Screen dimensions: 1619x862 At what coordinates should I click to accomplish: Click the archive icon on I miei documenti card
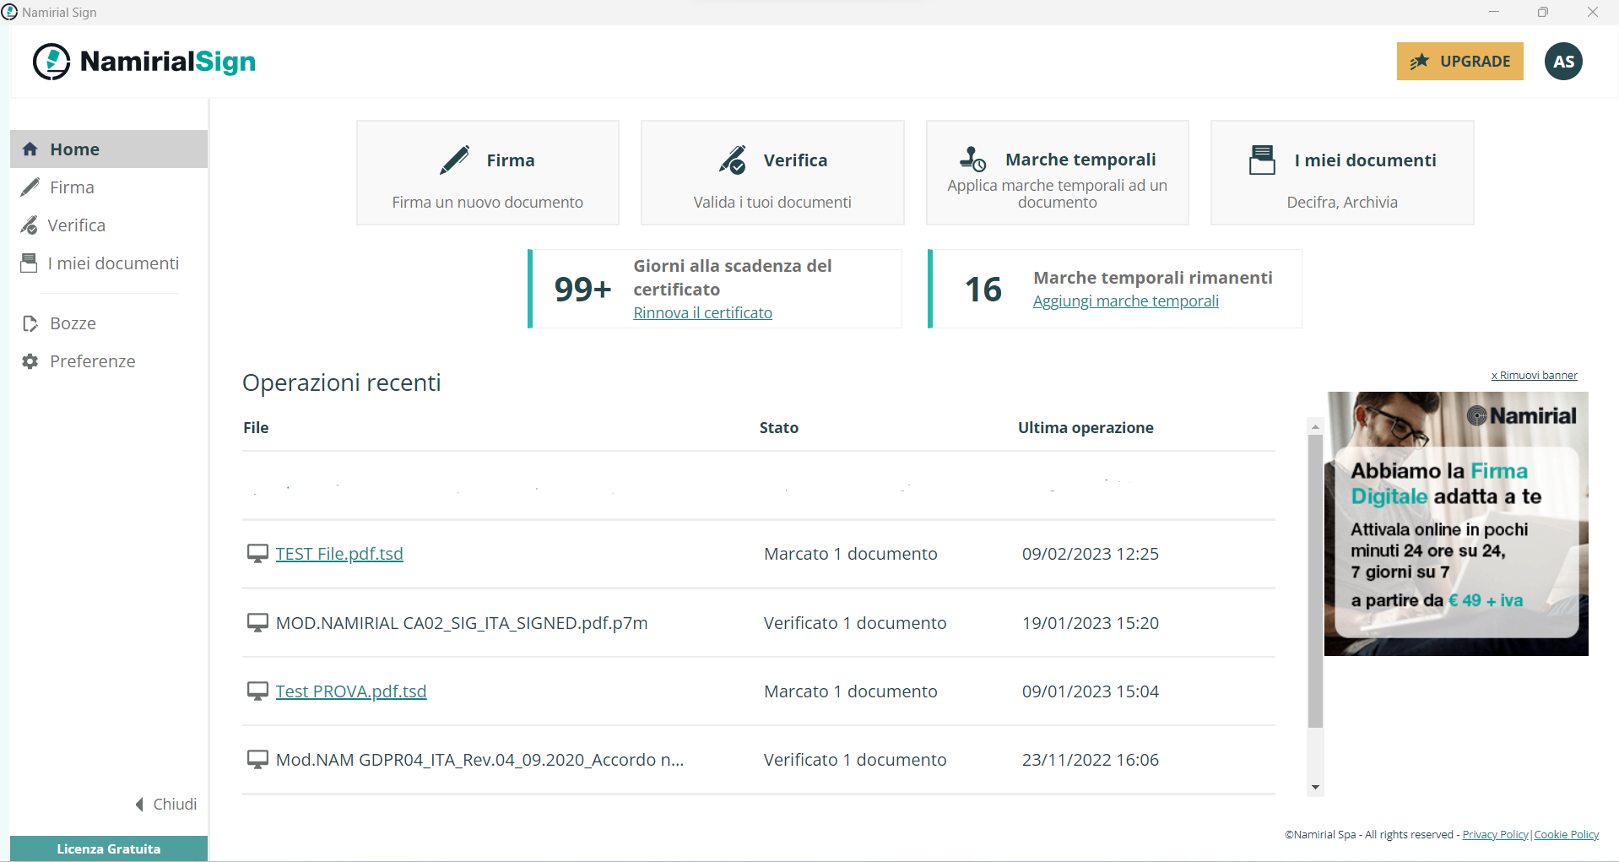[x=1262, y=159]
